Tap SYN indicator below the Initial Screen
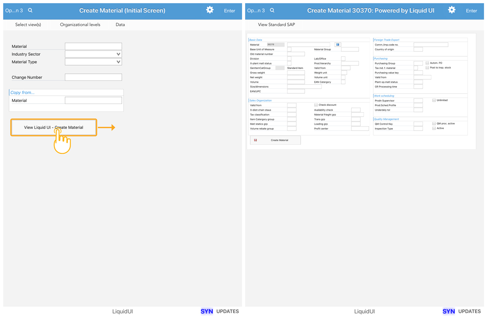Viewport: 487px width, 319px height. pos(207,311)
